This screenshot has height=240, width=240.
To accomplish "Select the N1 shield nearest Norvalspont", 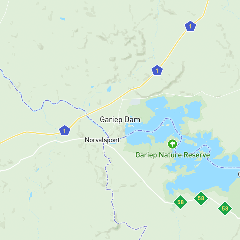I will (65, 131).
